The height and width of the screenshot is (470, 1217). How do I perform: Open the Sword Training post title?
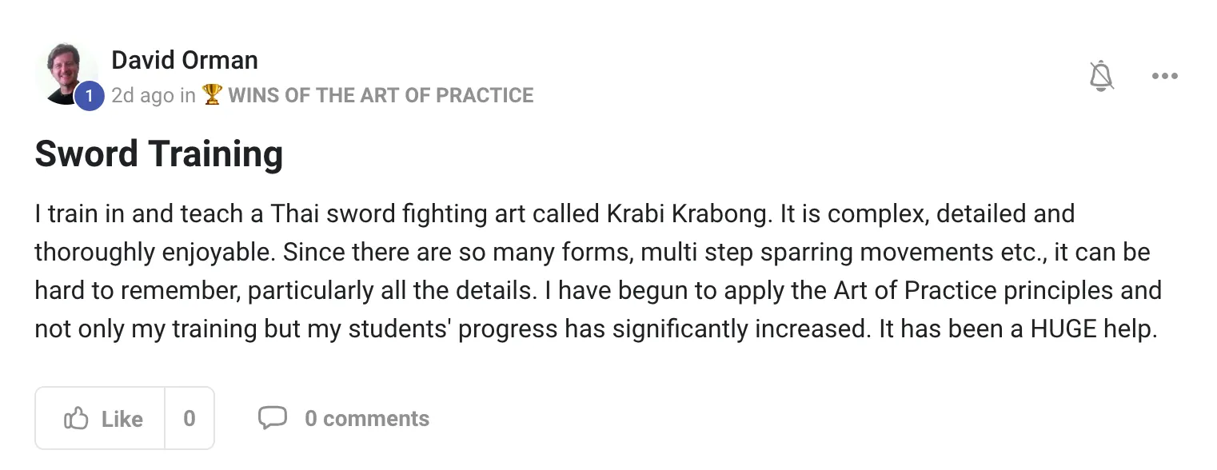coord(159,153)
